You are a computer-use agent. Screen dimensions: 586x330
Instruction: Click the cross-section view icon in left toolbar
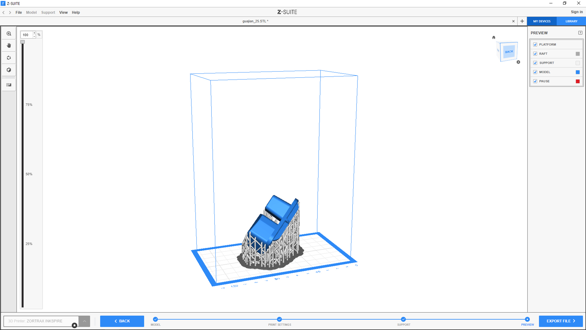[x=9, y=85]
